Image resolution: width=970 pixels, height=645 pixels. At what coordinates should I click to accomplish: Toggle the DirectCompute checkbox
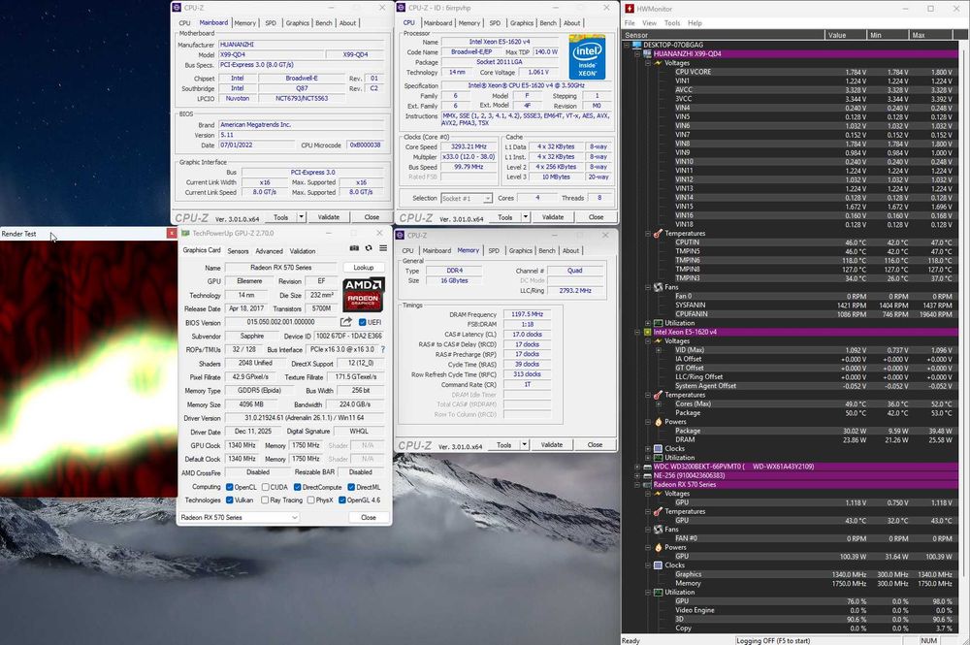(298, 487)
